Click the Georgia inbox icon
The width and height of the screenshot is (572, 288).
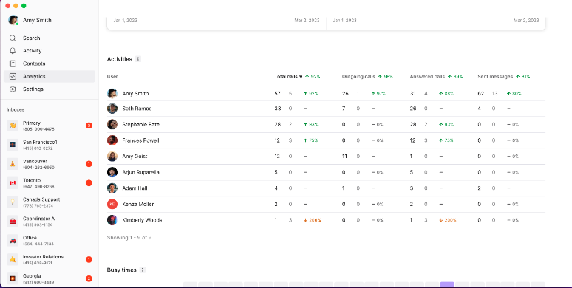tap(13, 278)
